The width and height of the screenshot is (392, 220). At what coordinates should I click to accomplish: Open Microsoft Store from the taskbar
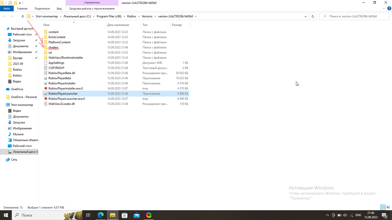click(124, 215)
